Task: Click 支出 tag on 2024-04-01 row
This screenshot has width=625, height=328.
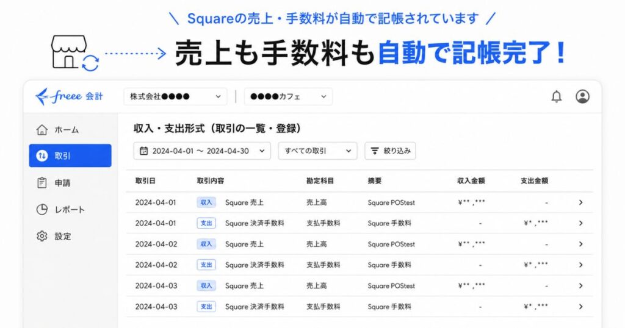Action: 206,223
